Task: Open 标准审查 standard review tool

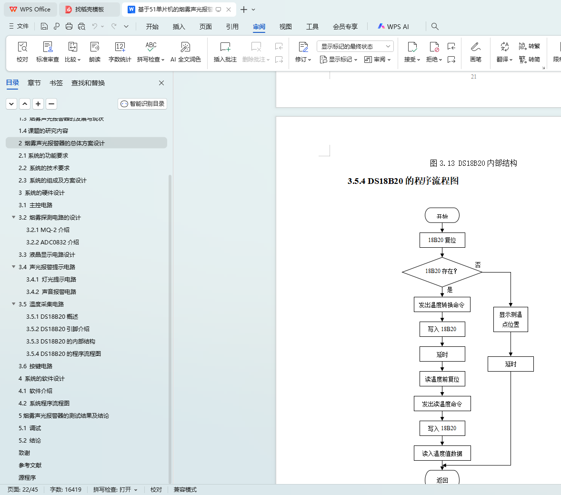Action: coord(48,52)
